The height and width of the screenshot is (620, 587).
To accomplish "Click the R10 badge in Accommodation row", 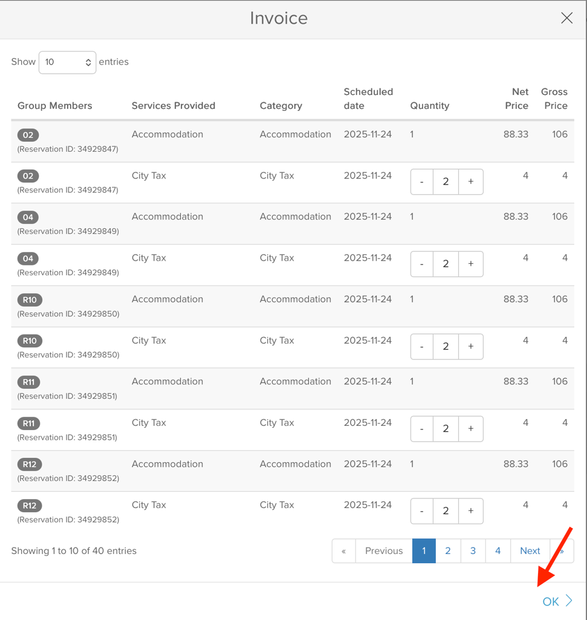I will point(30,300).
